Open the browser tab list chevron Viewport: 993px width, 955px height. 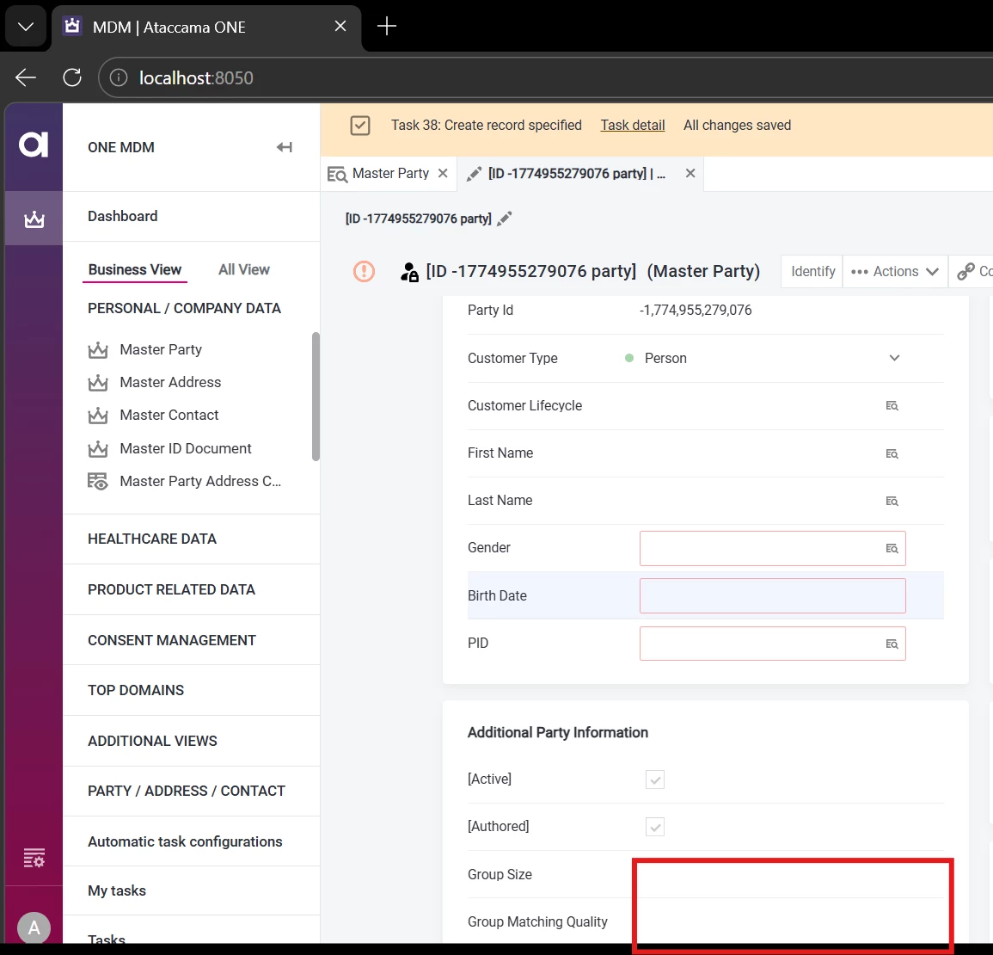[x=26, y=26]
